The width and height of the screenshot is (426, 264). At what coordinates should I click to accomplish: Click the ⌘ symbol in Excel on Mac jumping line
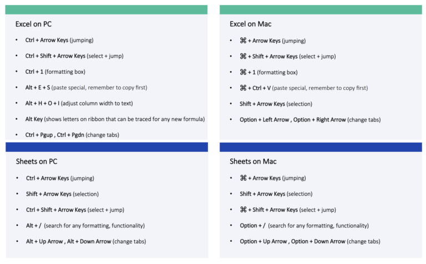click(243, 40)
